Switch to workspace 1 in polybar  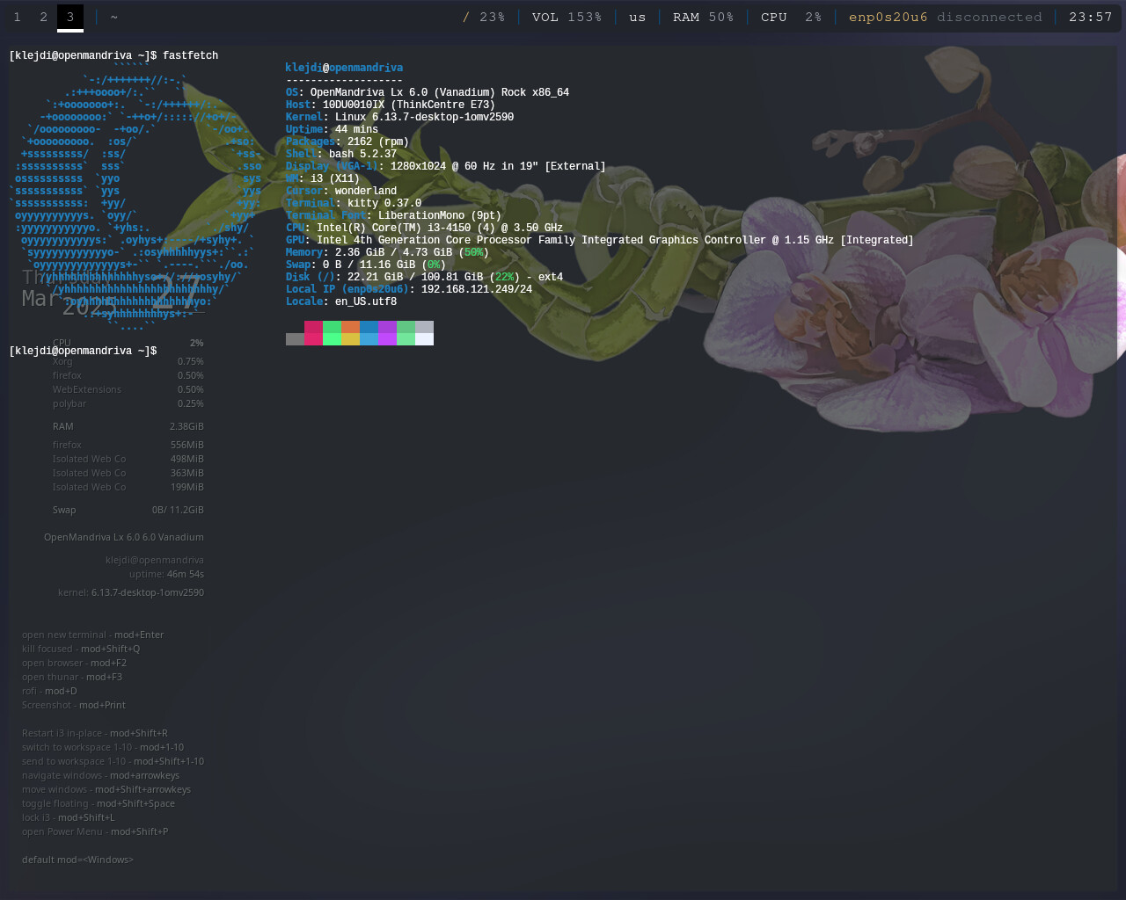click(17, 17)
